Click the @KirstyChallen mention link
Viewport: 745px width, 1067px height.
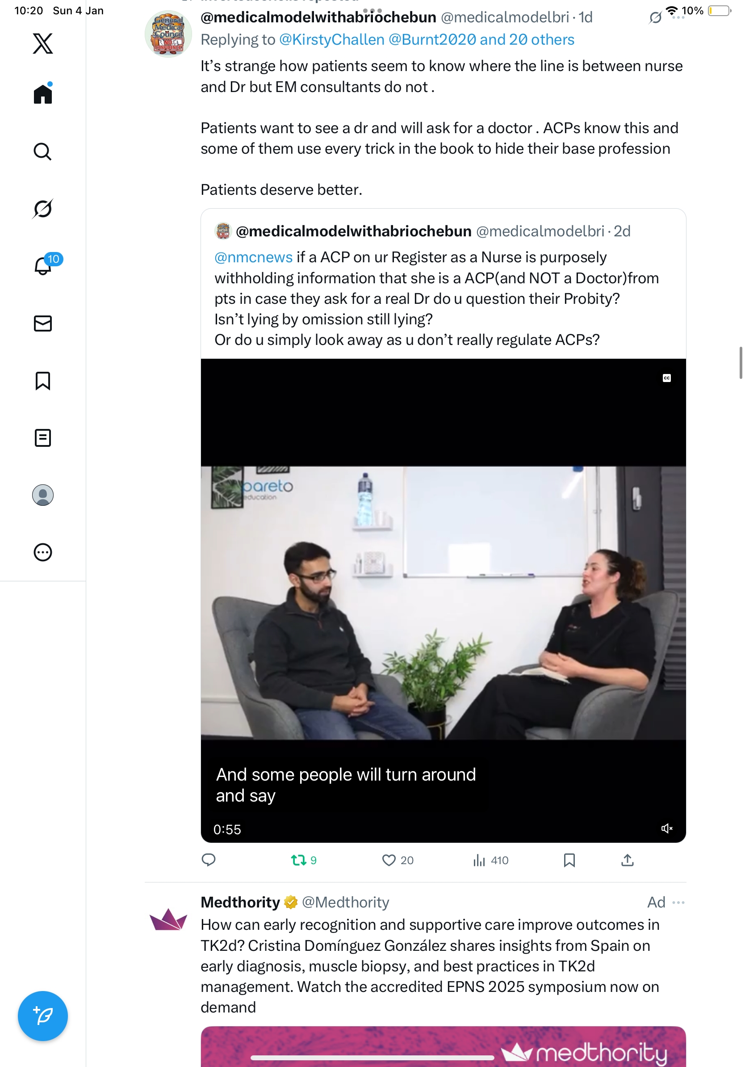(x=331, y=40)
